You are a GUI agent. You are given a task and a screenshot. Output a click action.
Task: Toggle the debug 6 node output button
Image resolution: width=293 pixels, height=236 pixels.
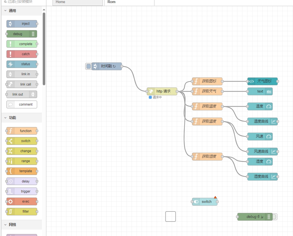click(x=275, y=217)
